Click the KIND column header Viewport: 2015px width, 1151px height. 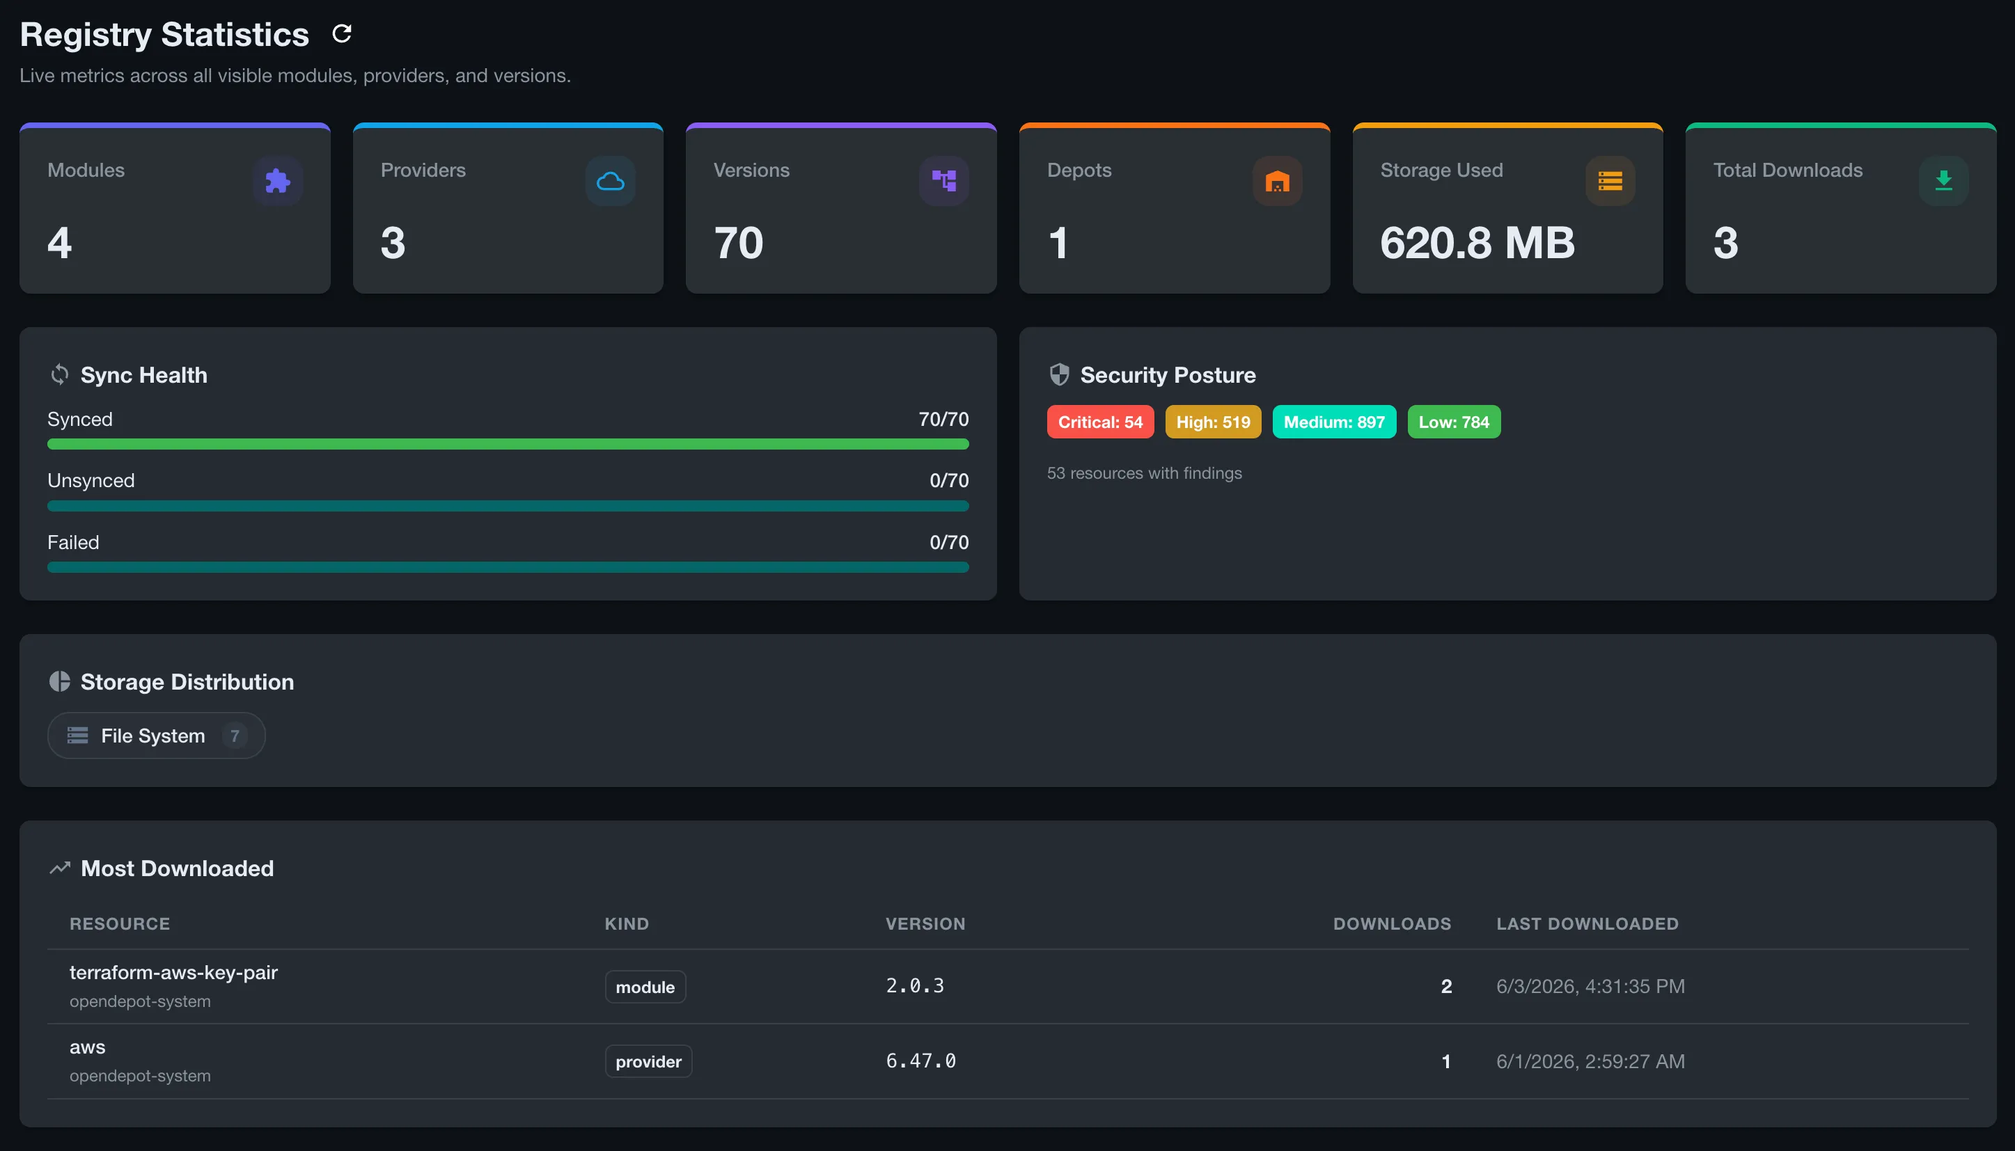[627, 923]
